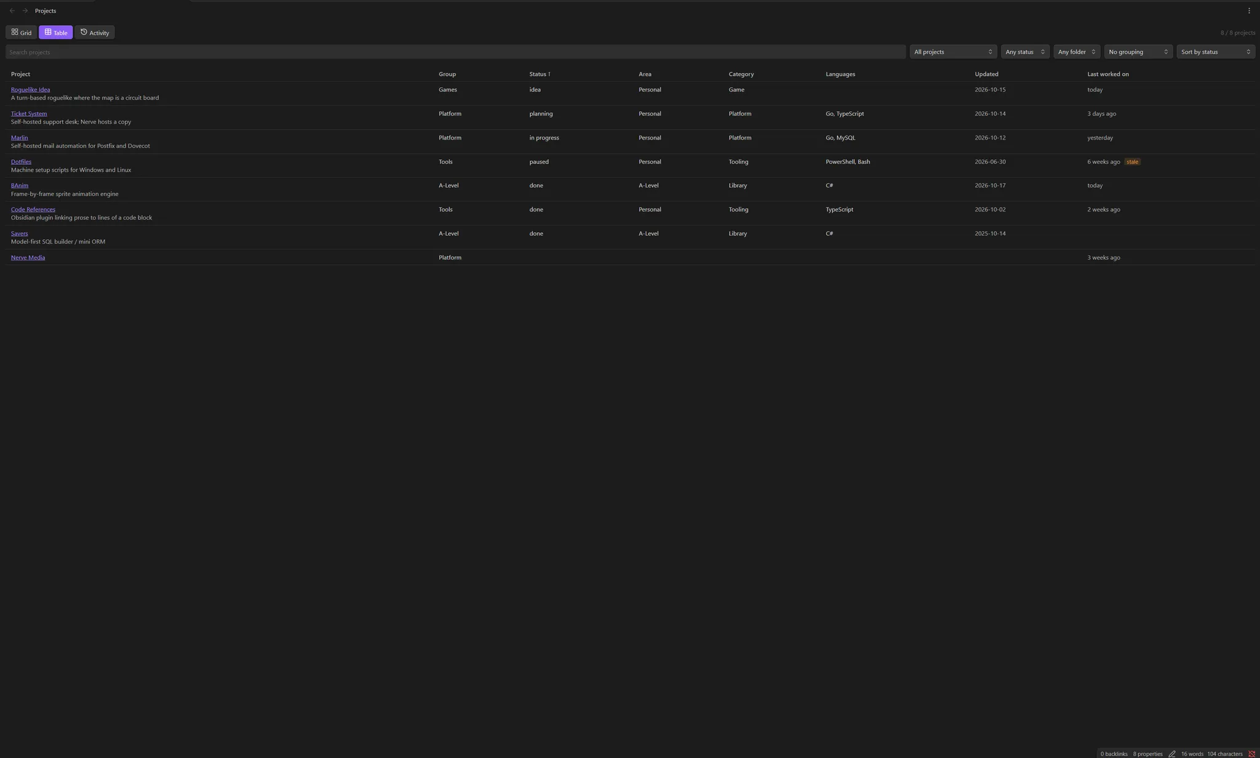The height and width of the screenshot is (758, 1260).
Task: Sort by the Languages column header
Action: click(x=840, y=74)
